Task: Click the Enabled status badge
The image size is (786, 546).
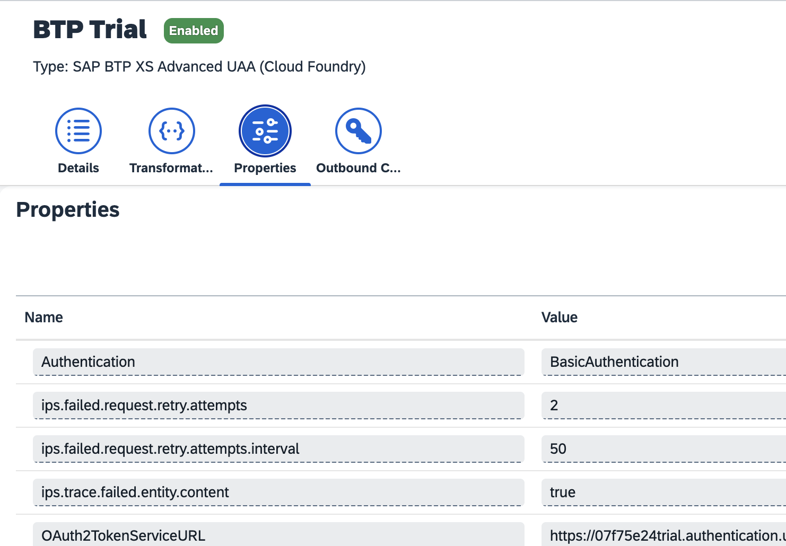Action: (194, 31)
